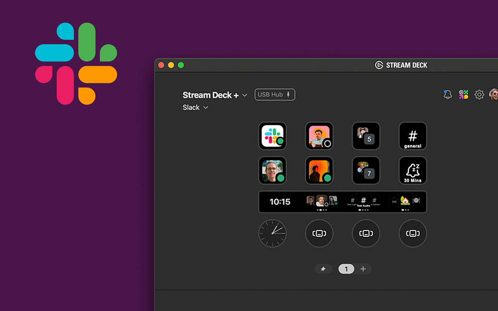Select the glasses-wearing contact key
Viewport: 498px width, 311px height.
272,170
